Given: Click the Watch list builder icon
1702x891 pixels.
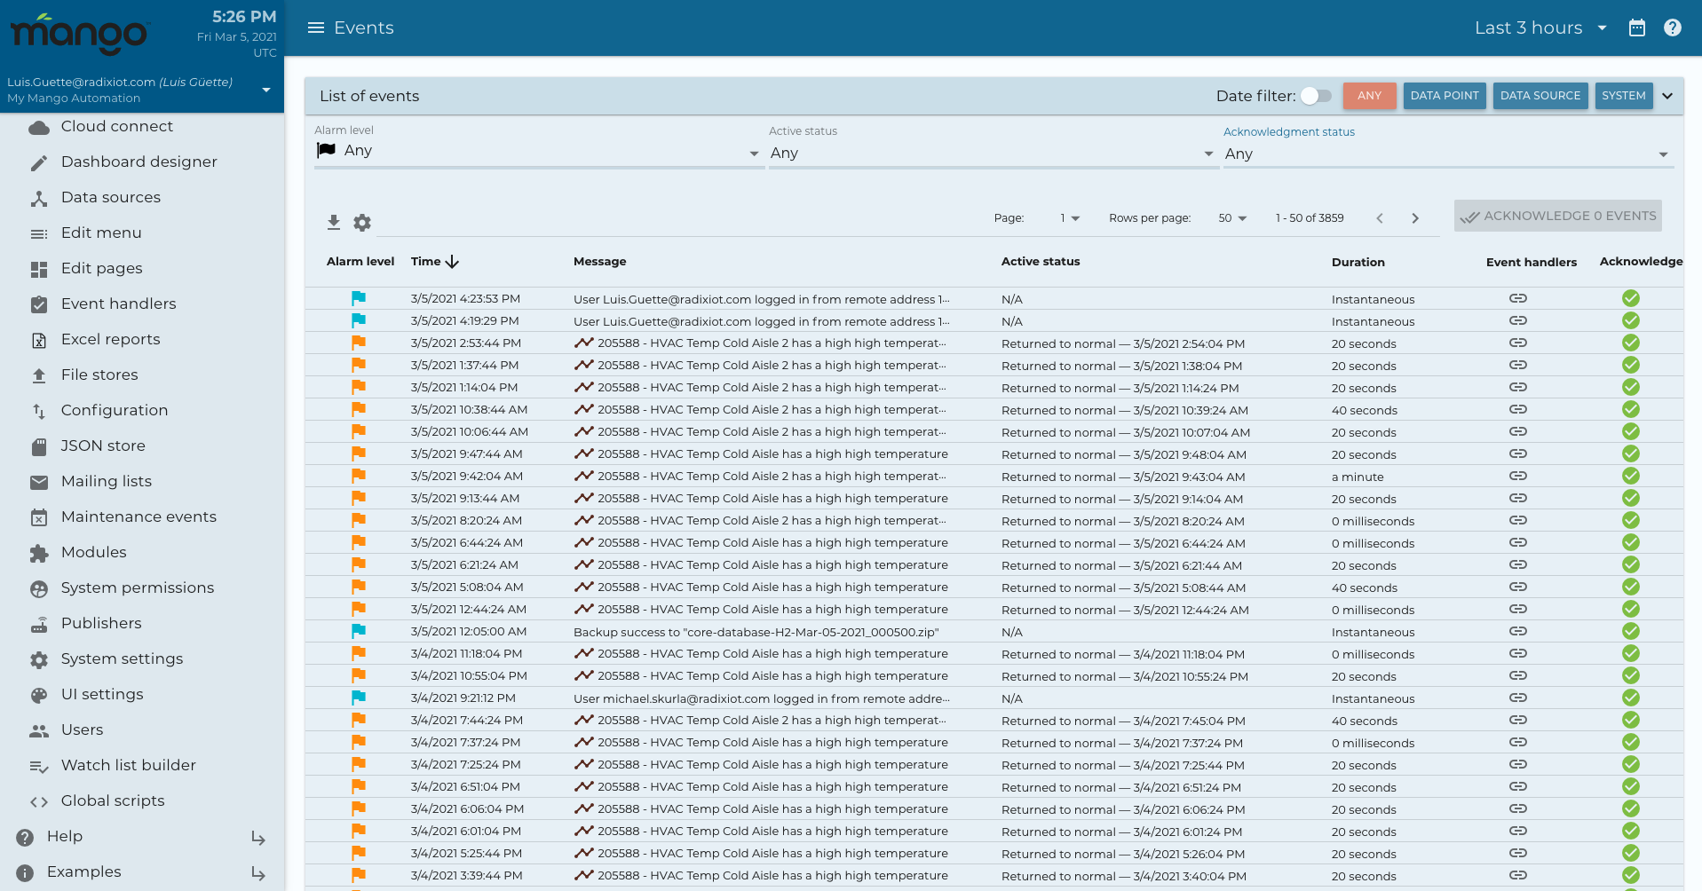Looking at the screenshot, I should tap(39, 767).
